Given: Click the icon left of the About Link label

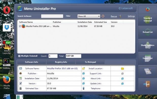Looking at the screenshot, I should tap(84, 78).
